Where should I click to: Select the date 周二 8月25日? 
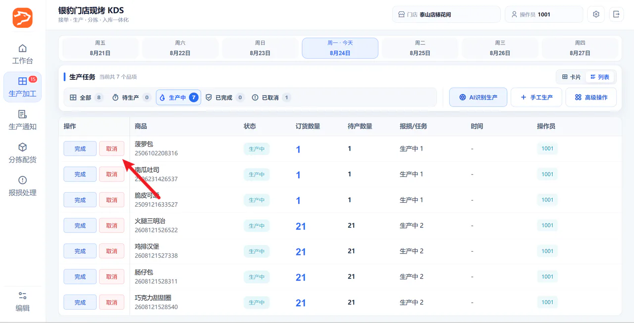point(420,48)
